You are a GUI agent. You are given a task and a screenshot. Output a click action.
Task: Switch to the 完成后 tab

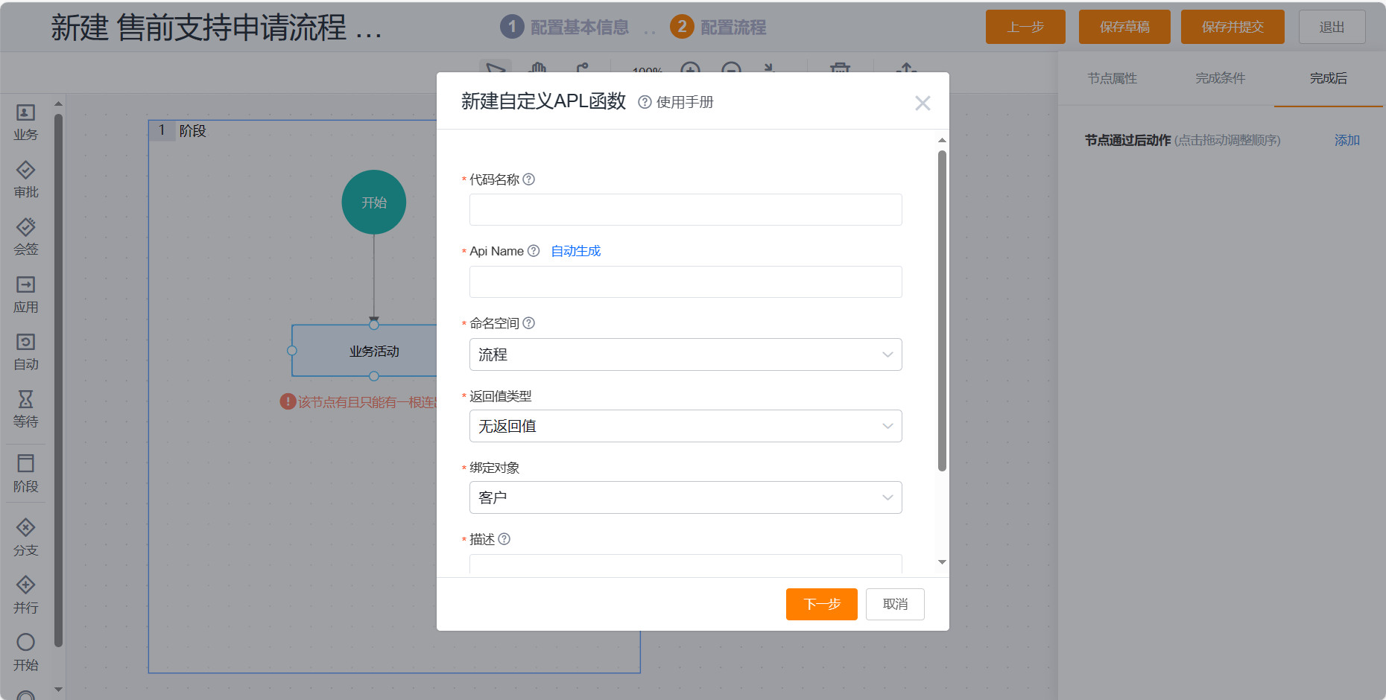click(1329, 78)
